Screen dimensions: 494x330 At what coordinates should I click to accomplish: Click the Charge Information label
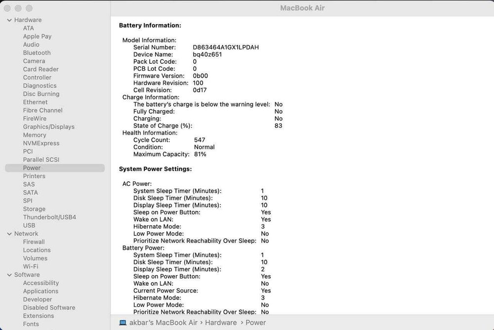point(151,97)
